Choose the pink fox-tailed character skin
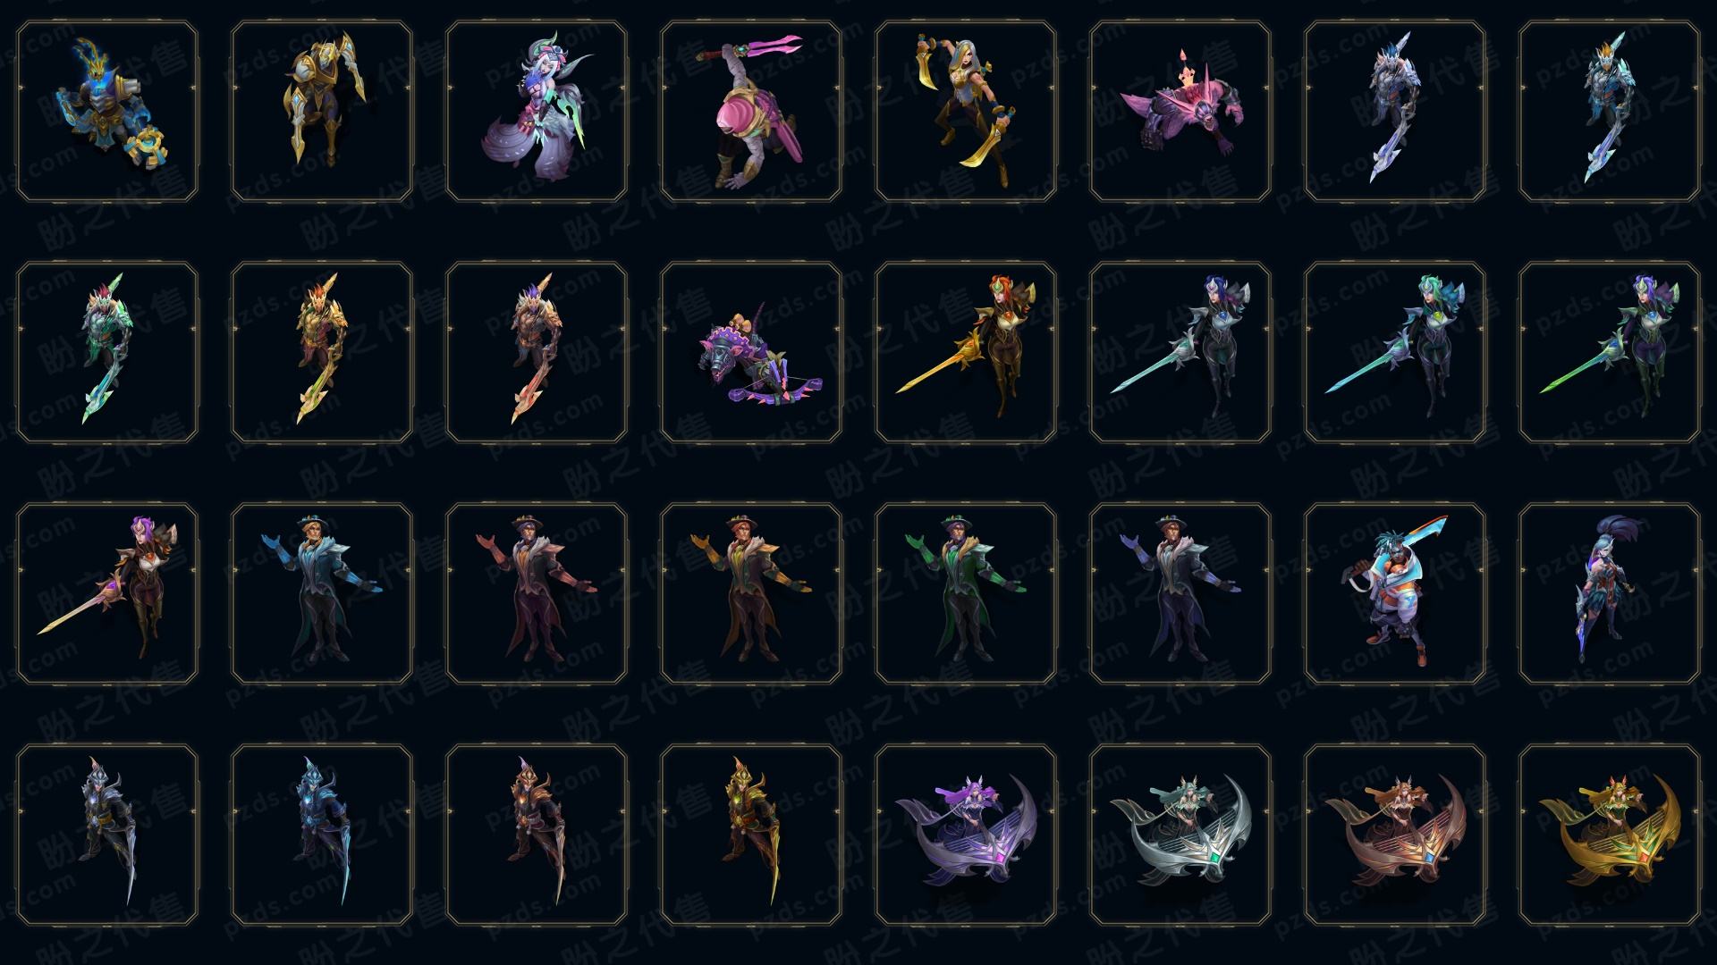The height and width of the screenshot is (965, 1717). (537, 112)
